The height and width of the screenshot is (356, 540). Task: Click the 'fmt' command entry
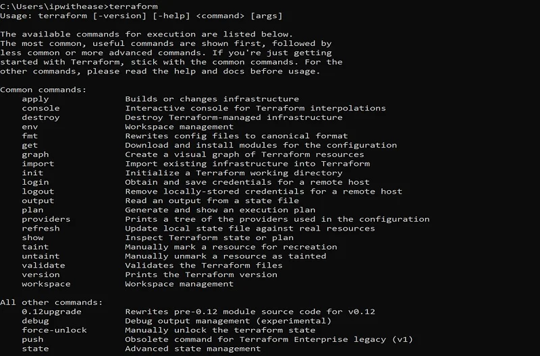click(x=30, y=136)
